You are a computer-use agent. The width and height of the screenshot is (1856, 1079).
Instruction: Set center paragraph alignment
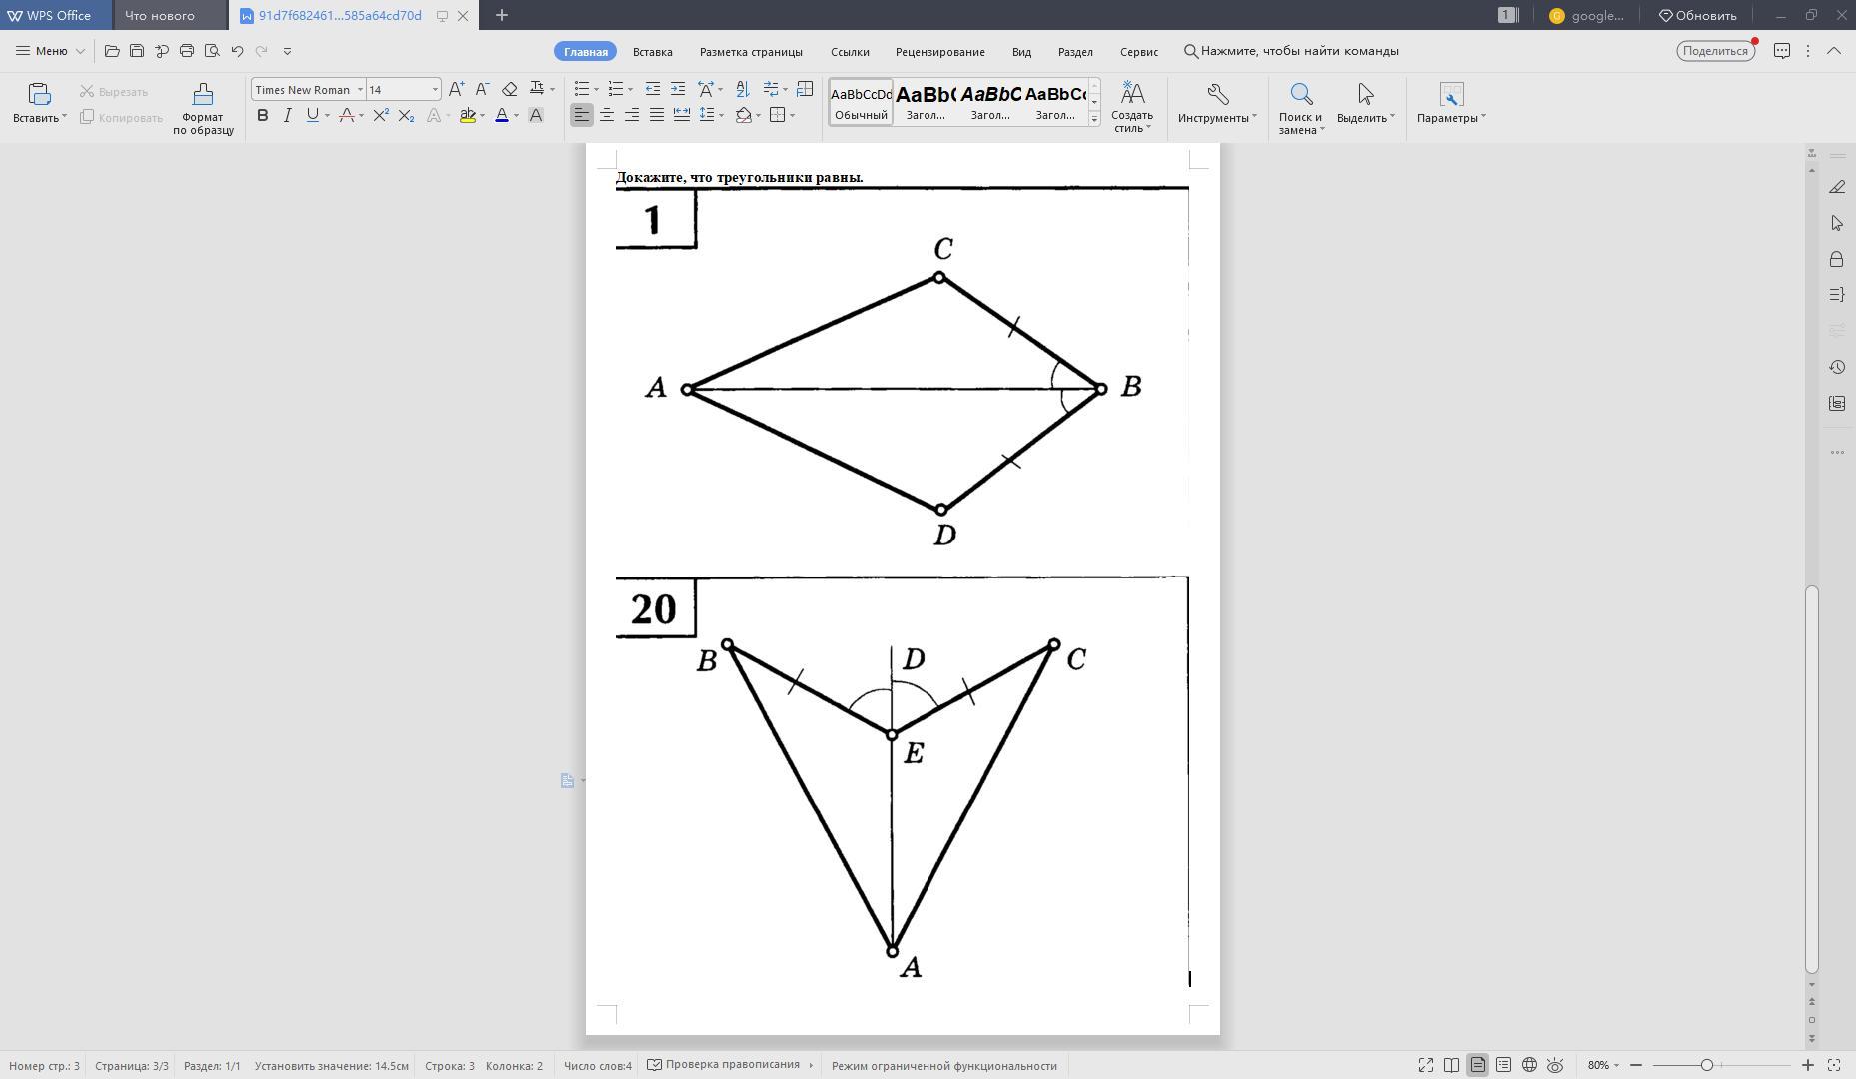point(607,116)
